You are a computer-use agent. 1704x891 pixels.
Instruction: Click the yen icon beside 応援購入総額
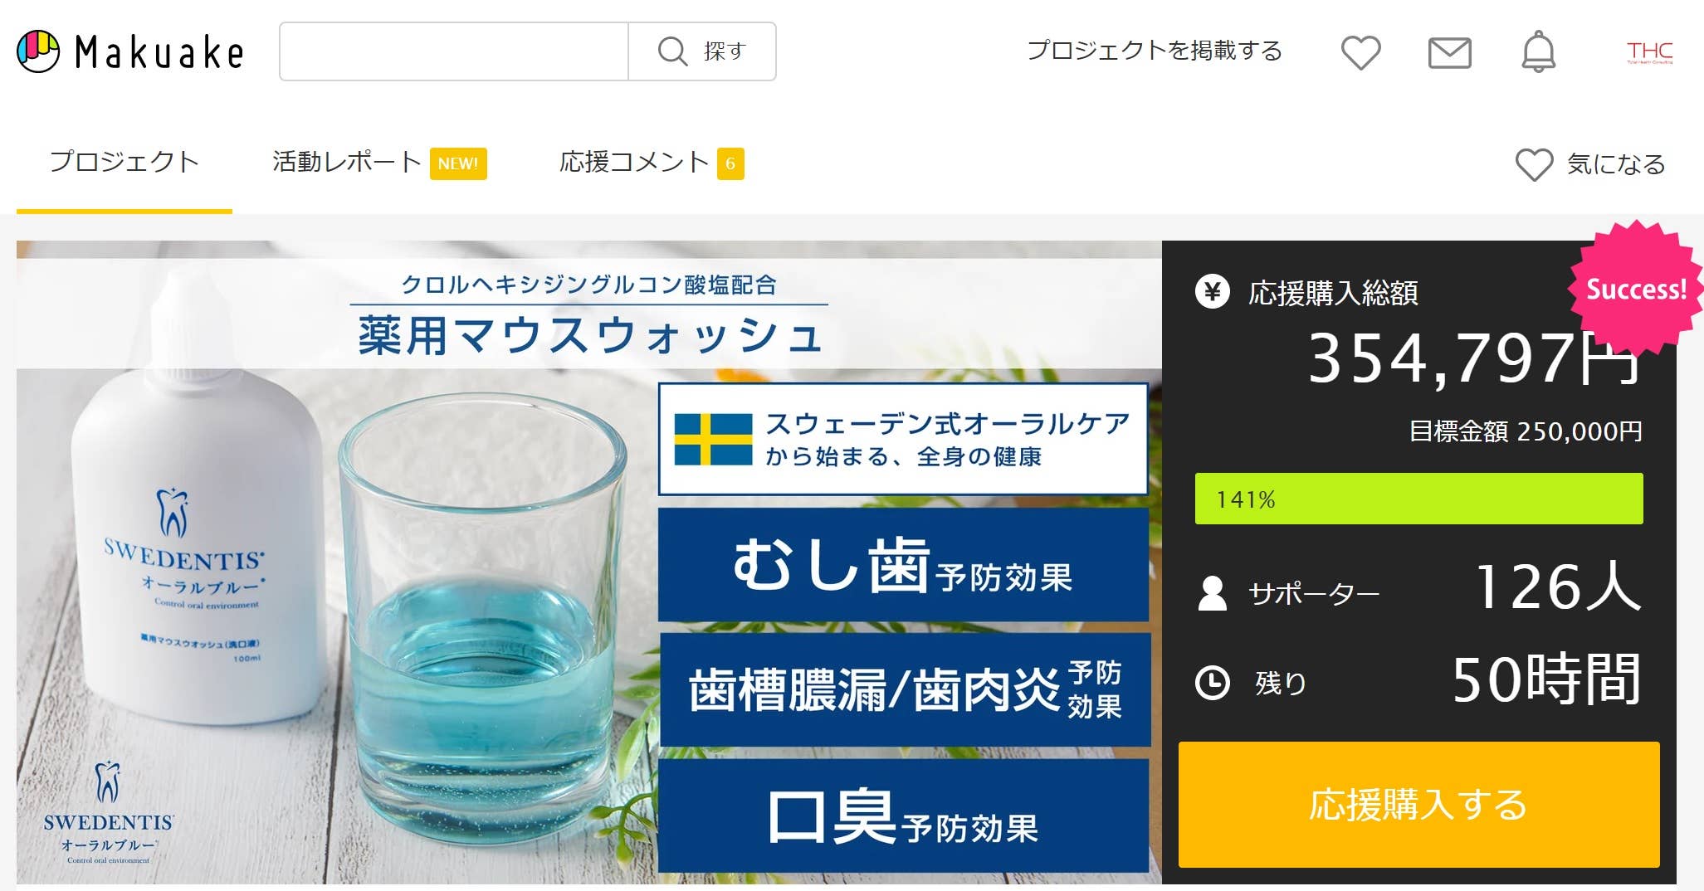(x=1212, y=292)
